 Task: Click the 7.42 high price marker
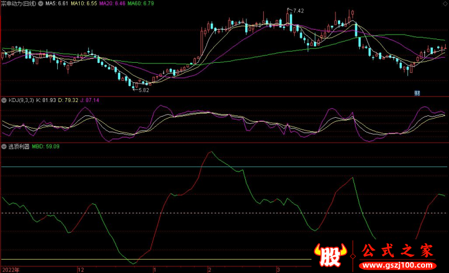click(297, 11)
